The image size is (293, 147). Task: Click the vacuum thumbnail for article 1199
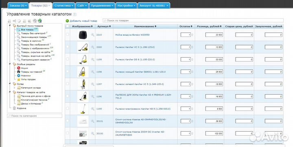tap(83, 60)
